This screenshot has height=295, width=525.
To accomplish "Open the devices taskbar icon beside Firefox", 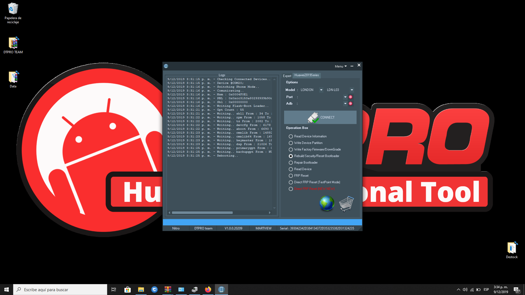I will tap(195, 290).
